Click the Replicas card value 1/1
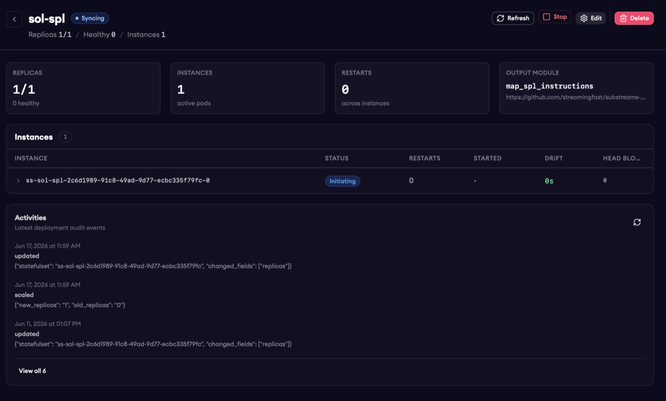666x401 pixels. [24, 90]
